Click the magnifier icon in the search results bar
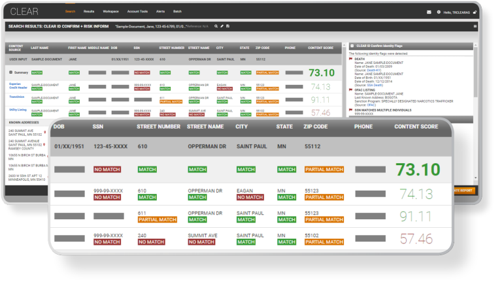 [216, 26]
